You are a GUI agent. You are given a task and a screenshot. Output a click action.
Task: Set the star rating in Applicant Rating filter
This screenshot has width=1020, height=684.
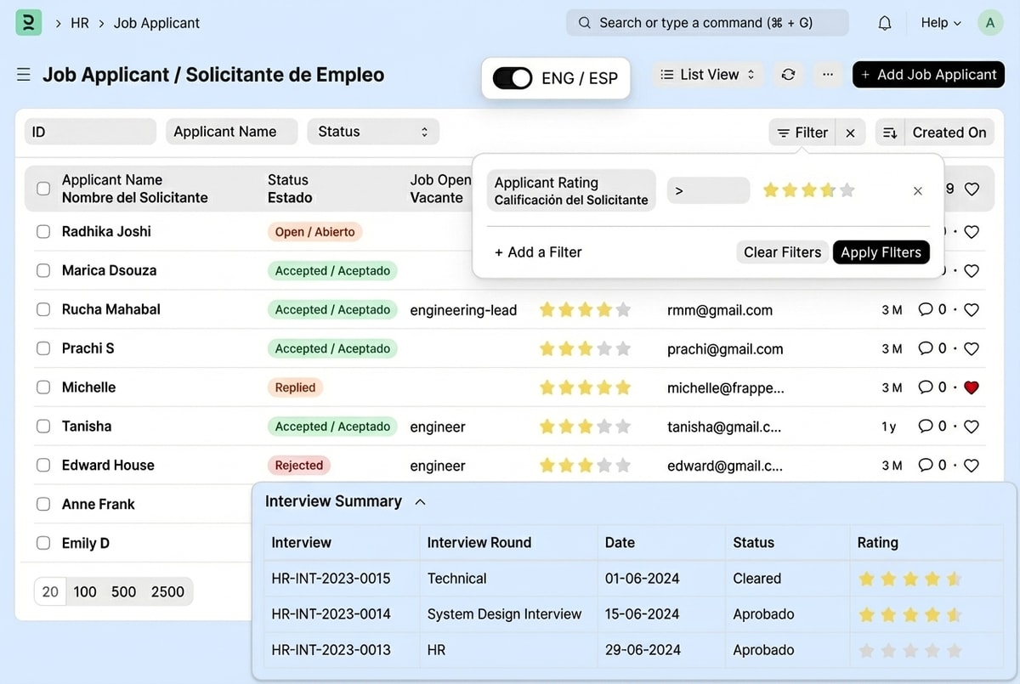(808, 190)
